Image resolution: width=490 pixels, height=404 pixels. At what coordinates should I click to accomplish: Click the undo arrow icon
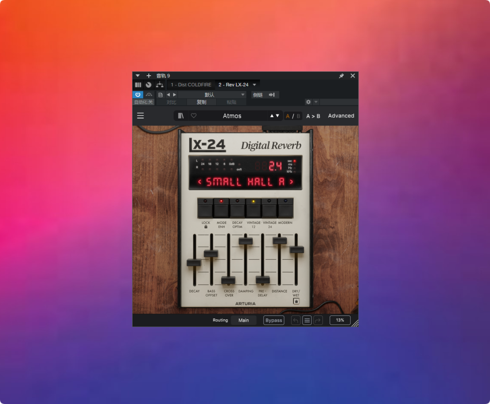click(x=296, y=320)
